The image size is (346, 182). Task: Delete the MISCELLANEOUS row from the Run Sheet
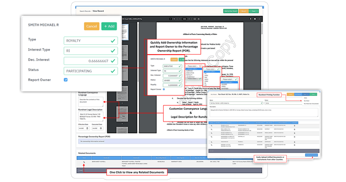[295, 133]
